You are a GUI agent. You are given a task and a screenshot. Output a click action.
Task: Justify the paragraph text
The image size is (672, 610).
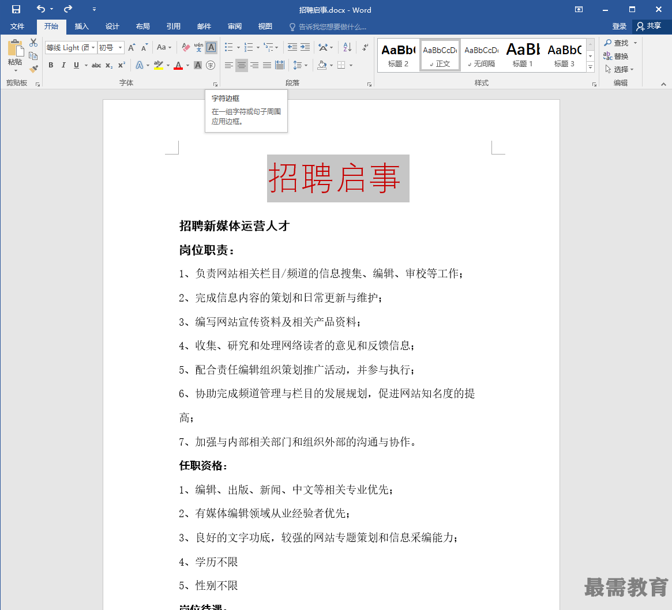click(x=267, y=65)
